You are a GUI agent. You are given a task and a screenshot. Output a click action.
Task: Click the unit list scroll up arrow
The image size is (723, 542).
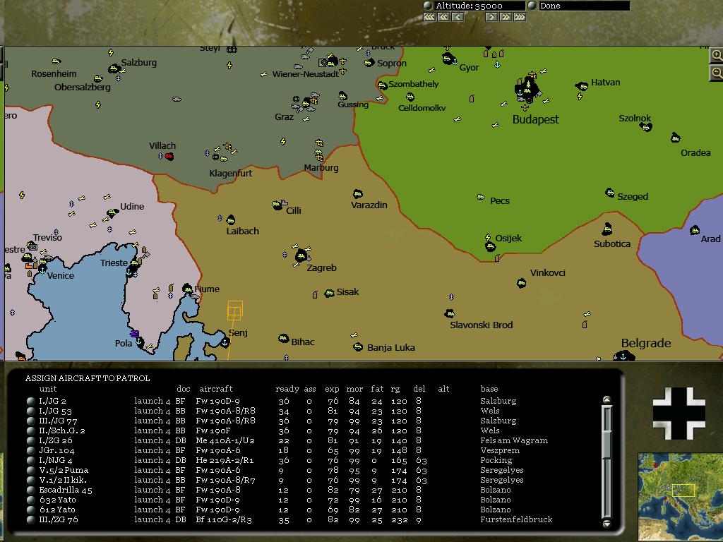pyautogui.click(x=607, y=400)
